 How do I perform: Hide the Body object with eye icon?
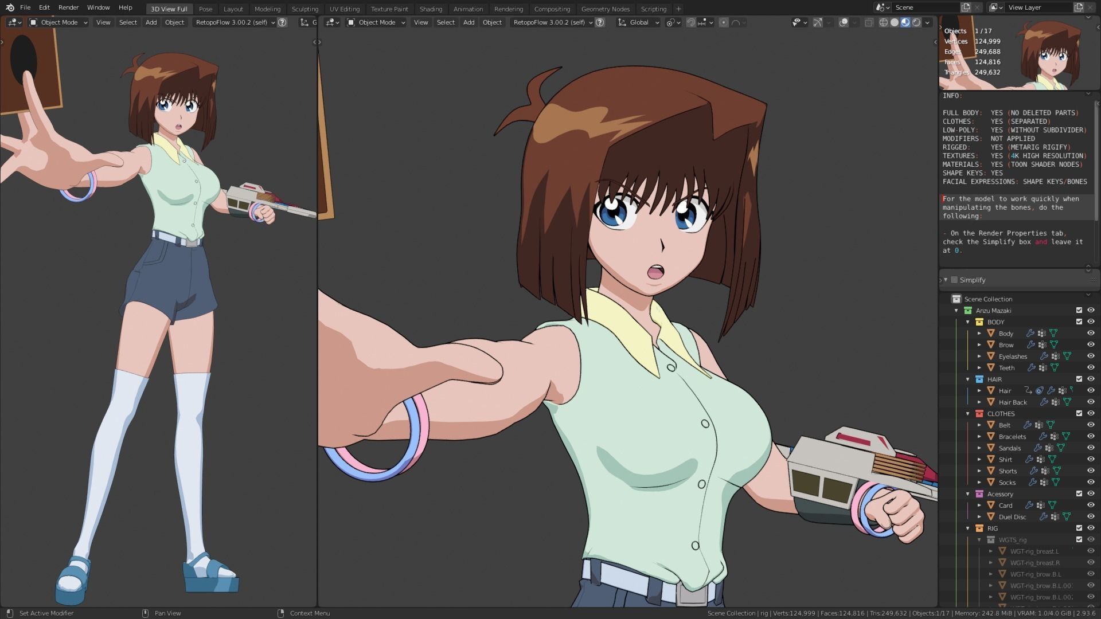1091,334
